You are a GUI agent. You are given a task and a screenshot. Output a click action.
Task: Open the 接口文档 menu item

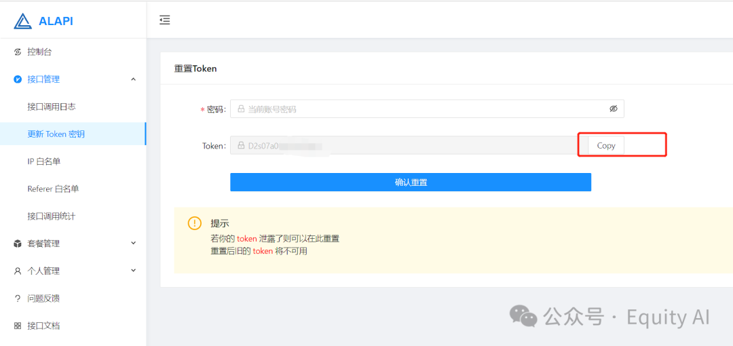[x=73, y=326]
